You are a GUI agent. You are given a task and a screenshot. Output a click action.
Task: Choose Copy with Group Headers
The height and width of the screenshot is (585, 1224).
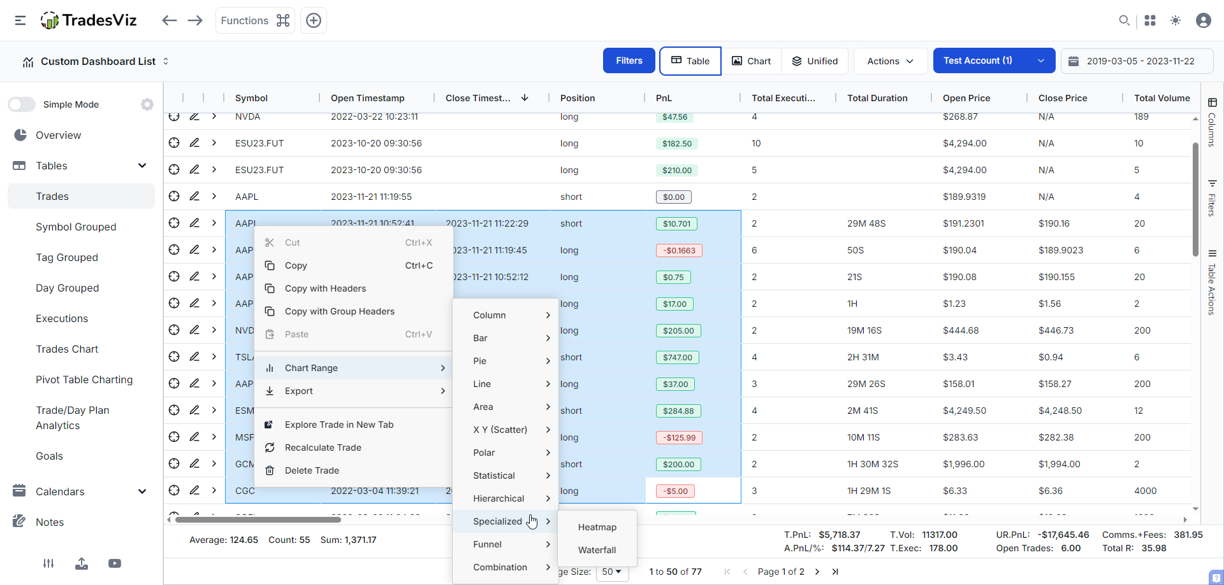click(x=354, y=311)
